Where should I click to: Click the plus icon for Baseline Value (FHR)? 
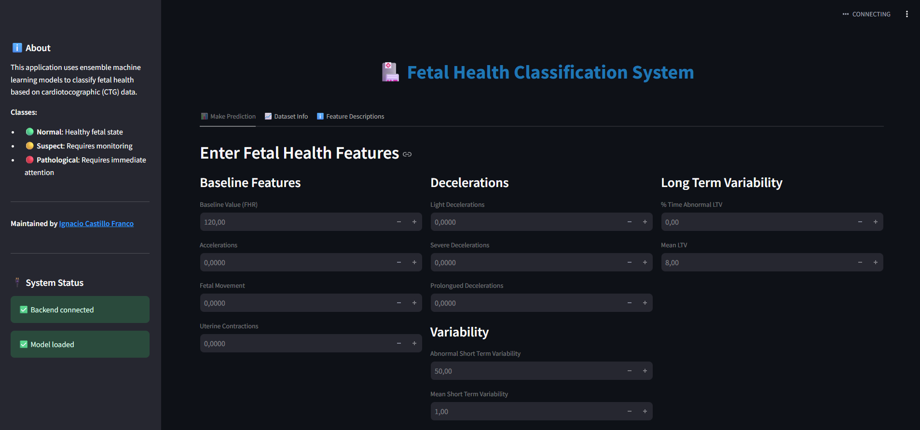tap(414, 222)
